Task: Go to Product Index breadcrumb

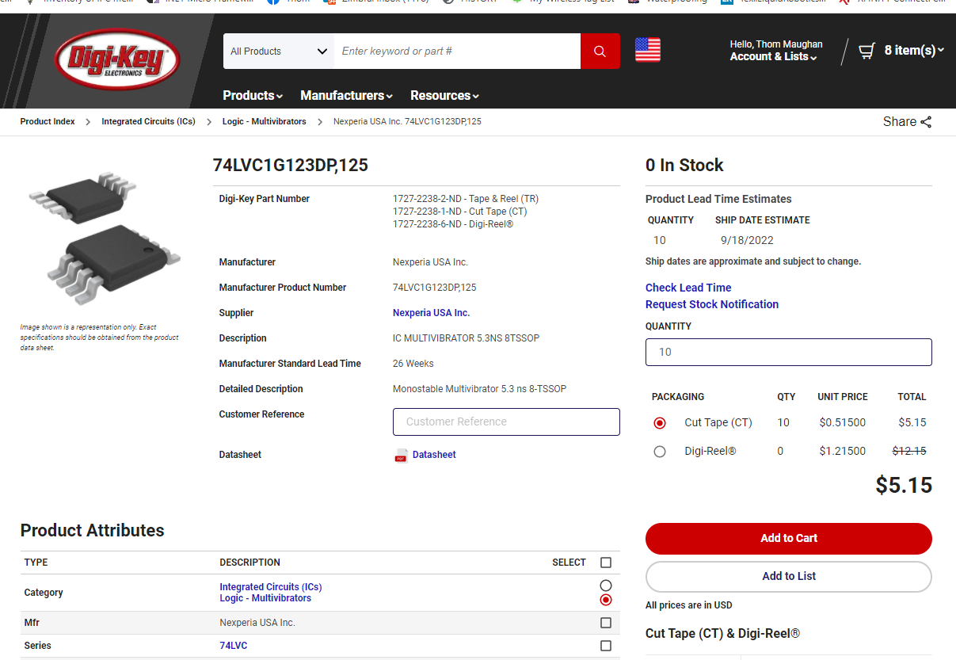Action: (x=48, y=122)
